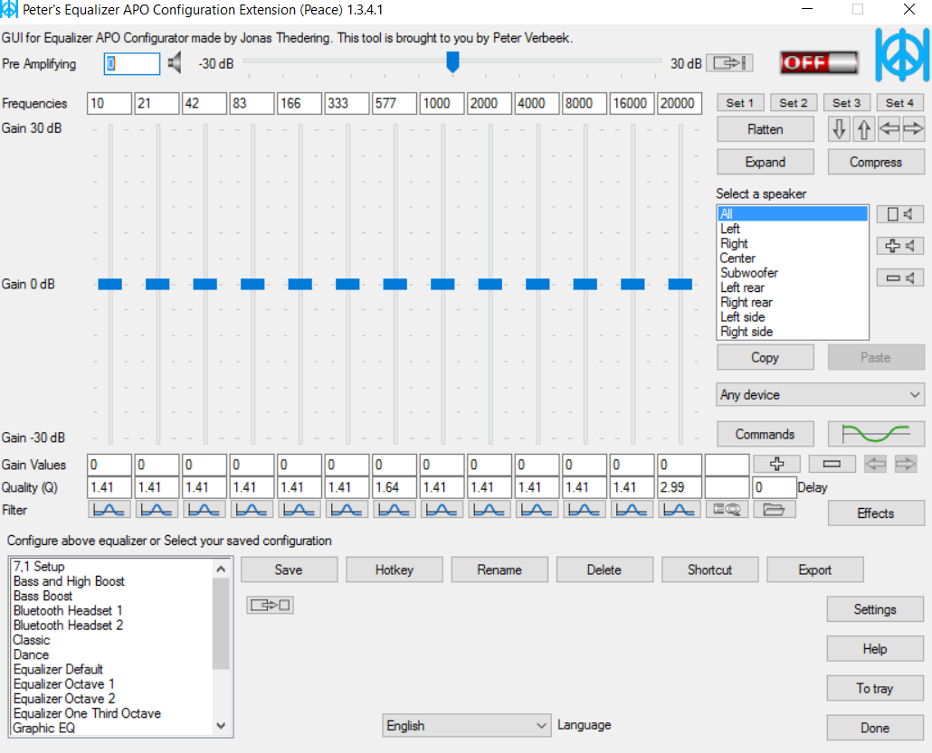Toggle the red OFF equalizer power switch
Viewport: 932px width, 753px height.
tap(818, 63)
